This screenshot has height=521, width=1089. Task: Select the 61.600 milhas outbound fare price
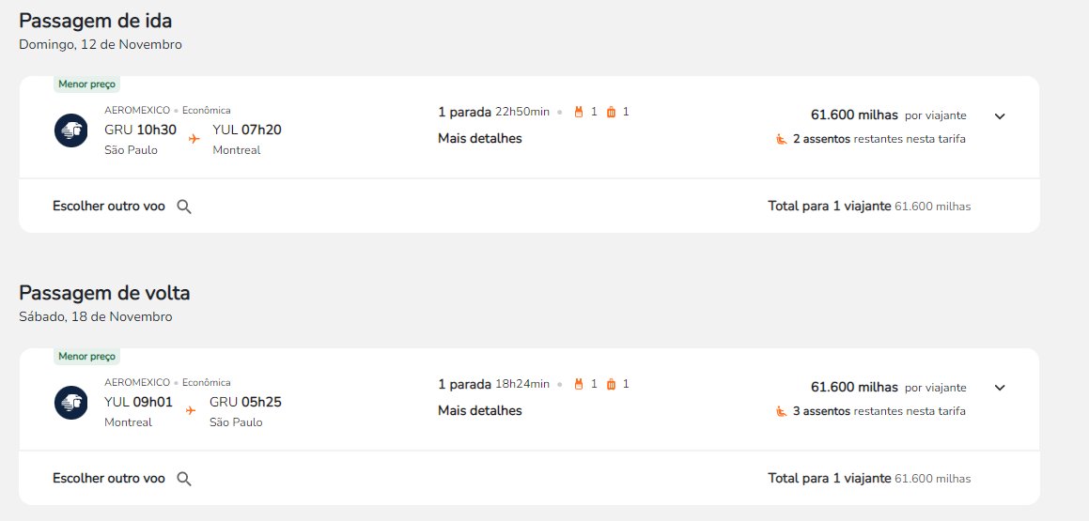(x=854, y=115)
